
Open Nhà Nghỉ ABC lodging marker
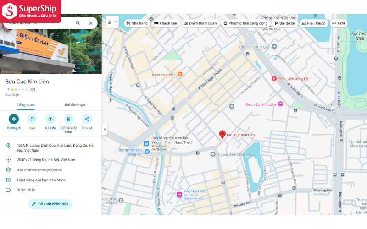(x=179, y=194)
